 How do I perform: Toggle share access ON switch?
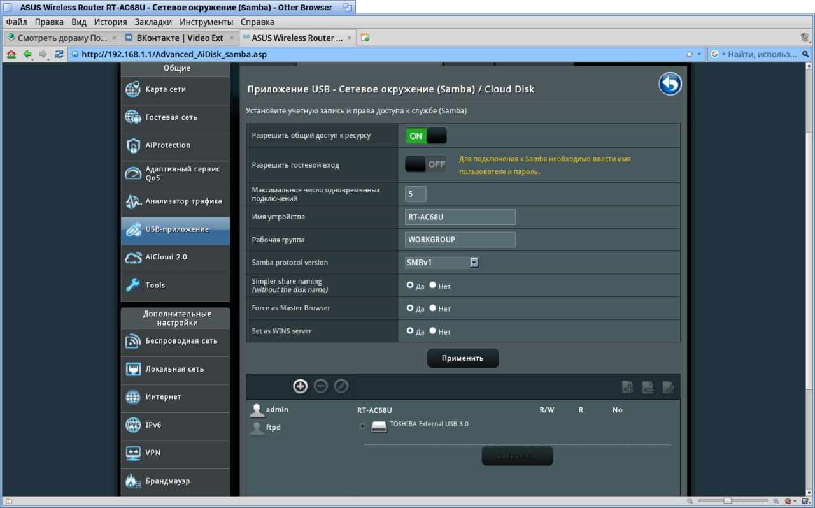point(426,136)
